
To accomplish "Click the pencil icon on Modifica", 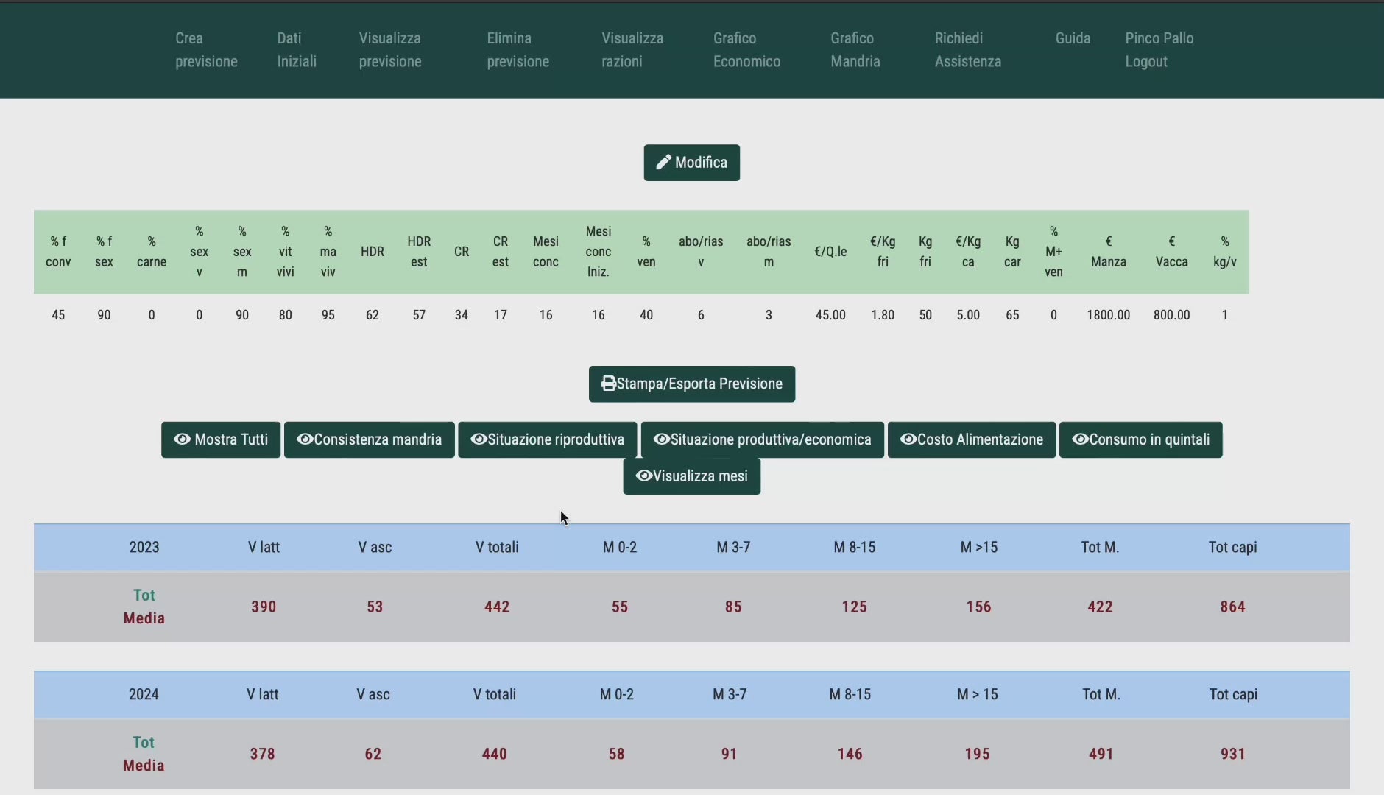I will (663, 163).
